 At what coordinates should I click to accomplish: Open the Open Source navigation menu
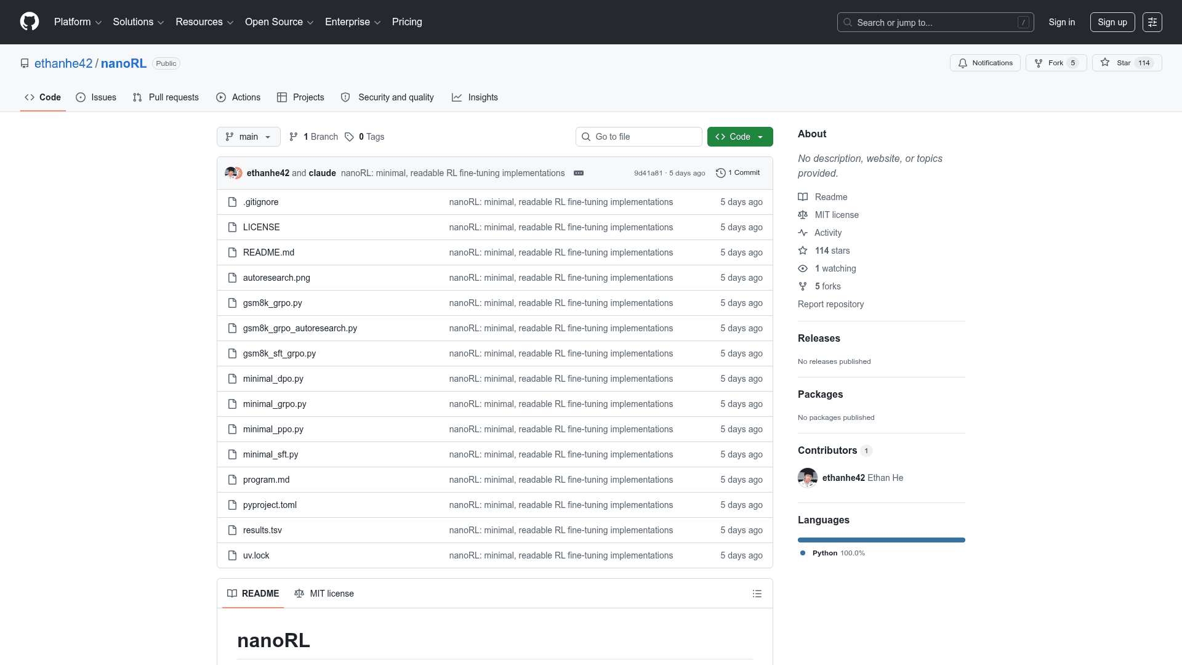tap(279, 22)
